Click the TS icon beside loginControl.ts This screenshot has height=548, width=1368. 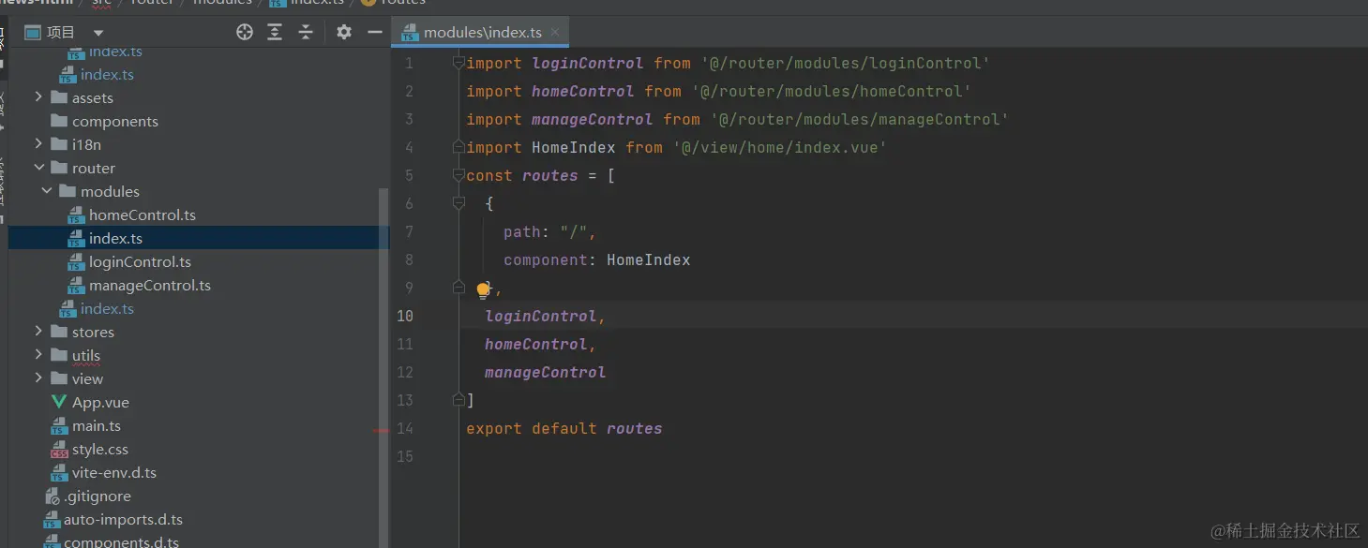[76, 262]
